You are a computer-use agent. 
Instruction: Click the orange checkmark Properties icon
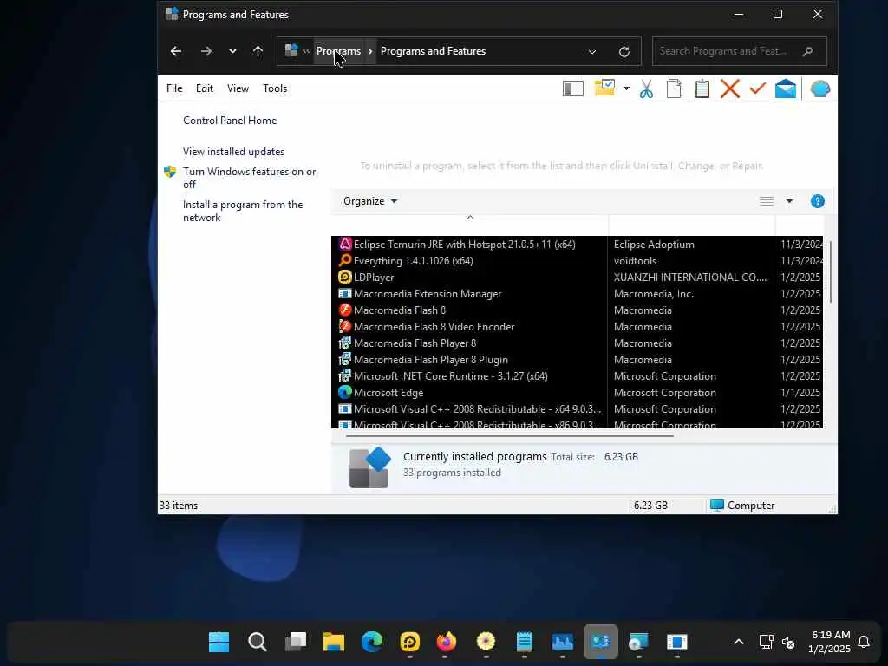coord(758,88)
